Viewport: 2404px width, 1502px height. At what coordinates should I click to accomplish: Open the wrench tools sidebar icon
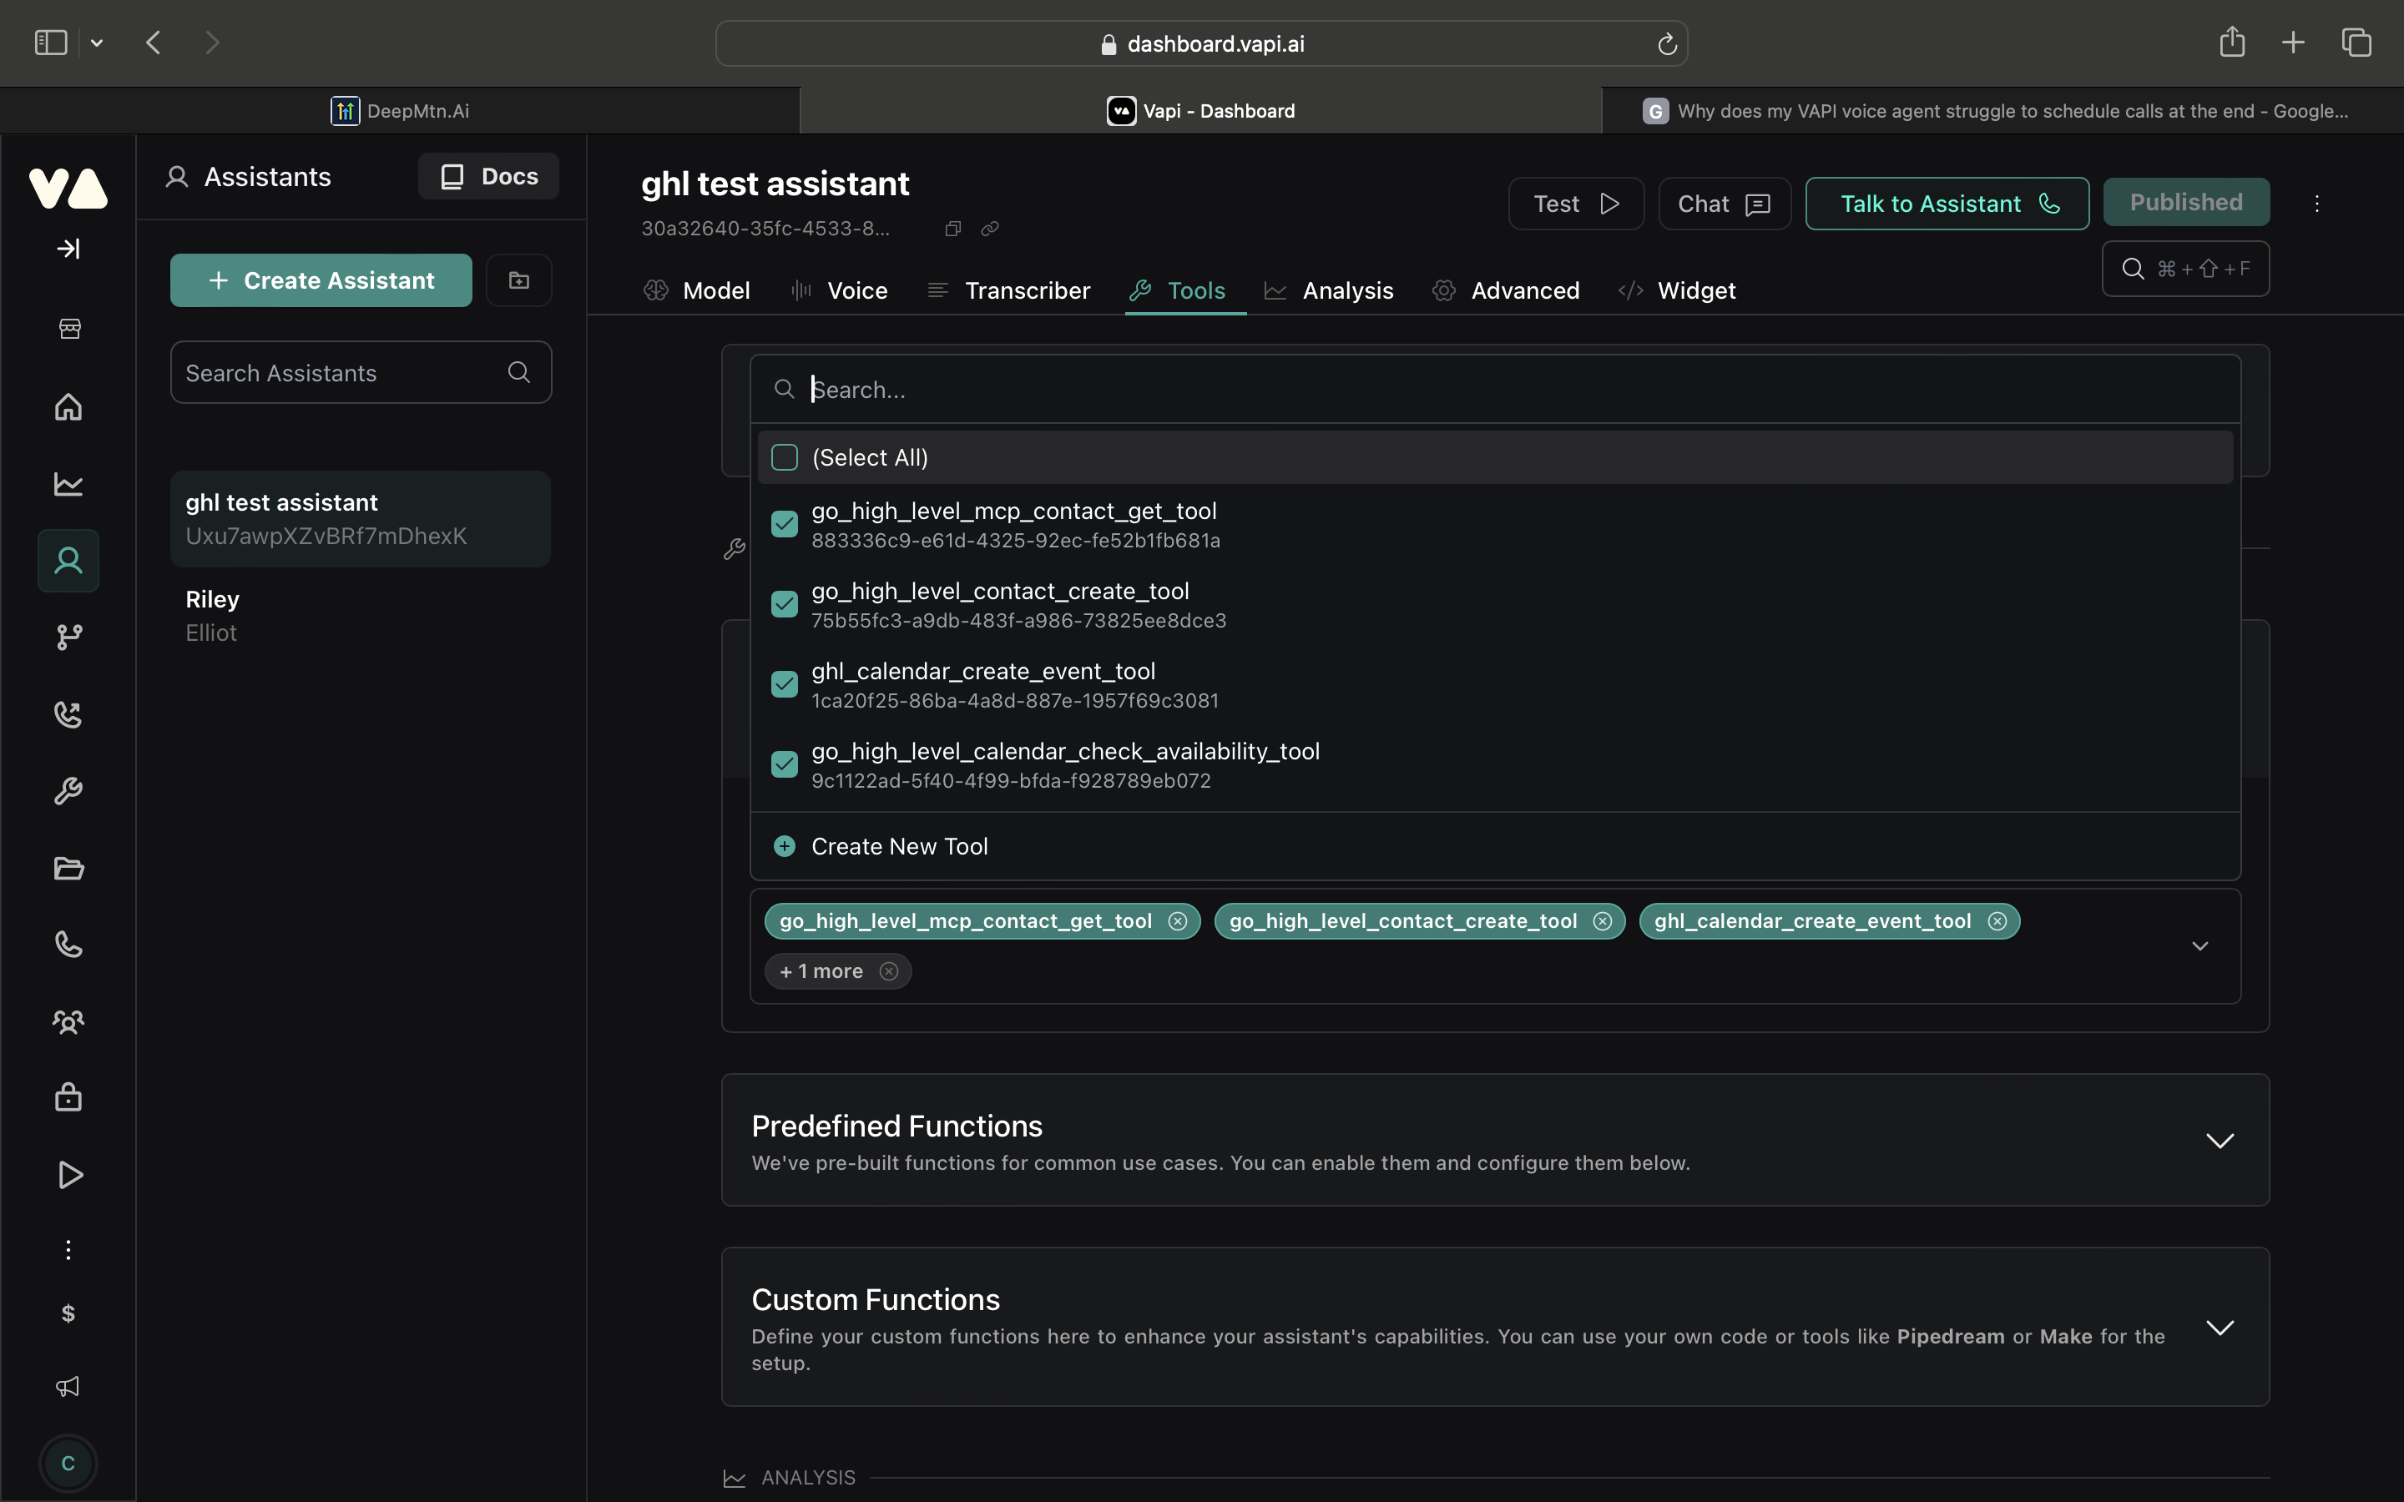click(68, 791)
